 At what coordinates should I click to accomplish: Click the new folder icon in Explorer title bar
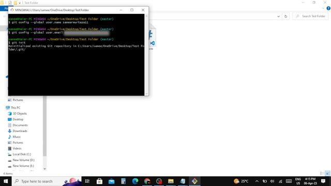[x=15, y=3]
